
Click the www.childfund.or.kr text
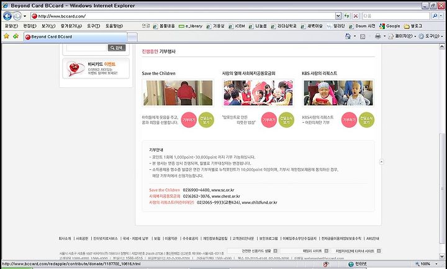click(260, 203)
